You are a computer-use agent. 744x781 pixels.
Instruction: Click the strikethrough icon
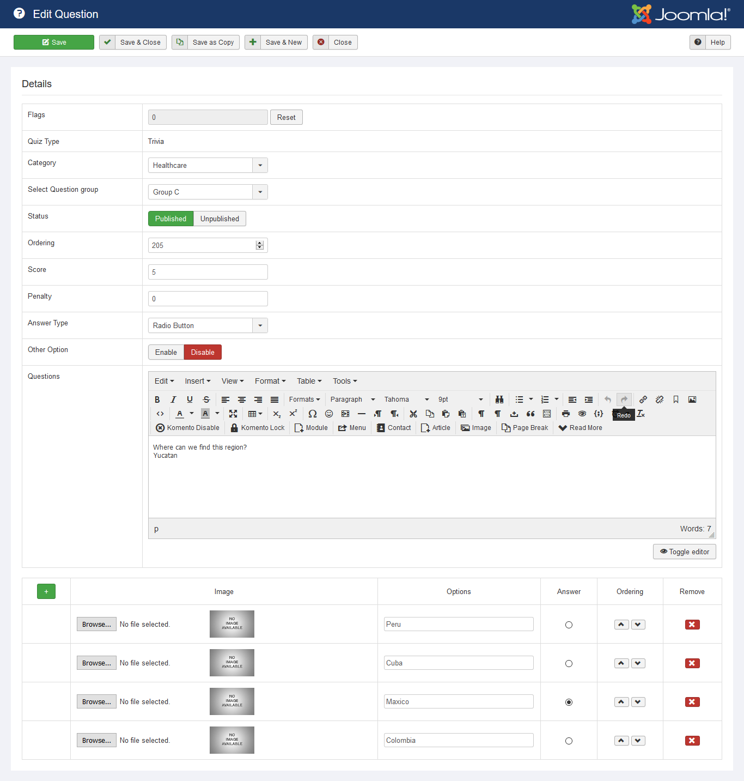[206, 399]
